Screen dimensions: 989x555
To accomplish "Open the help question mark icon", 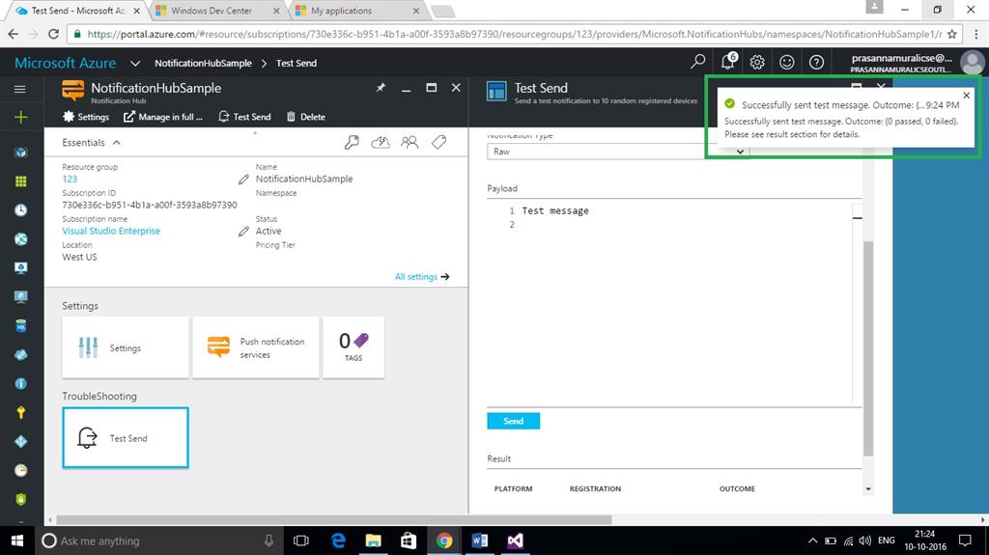I will tap(816, 62).
